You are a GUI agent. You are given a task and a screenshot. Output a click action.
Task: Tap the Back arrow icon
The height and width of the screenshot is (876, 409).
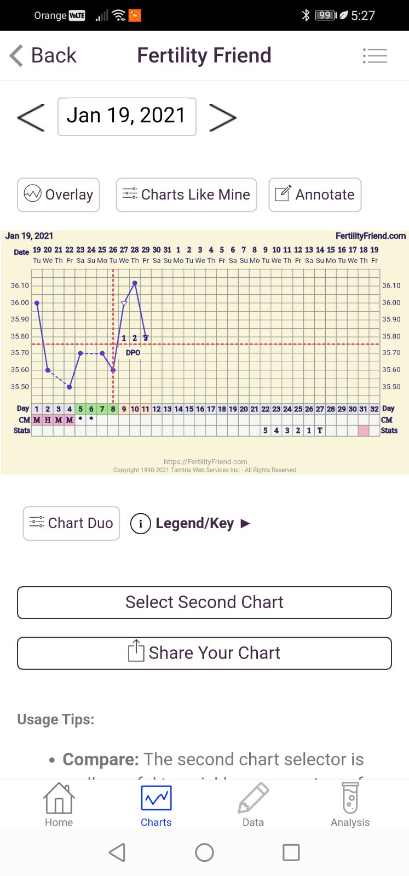click(x=17, y=55)
